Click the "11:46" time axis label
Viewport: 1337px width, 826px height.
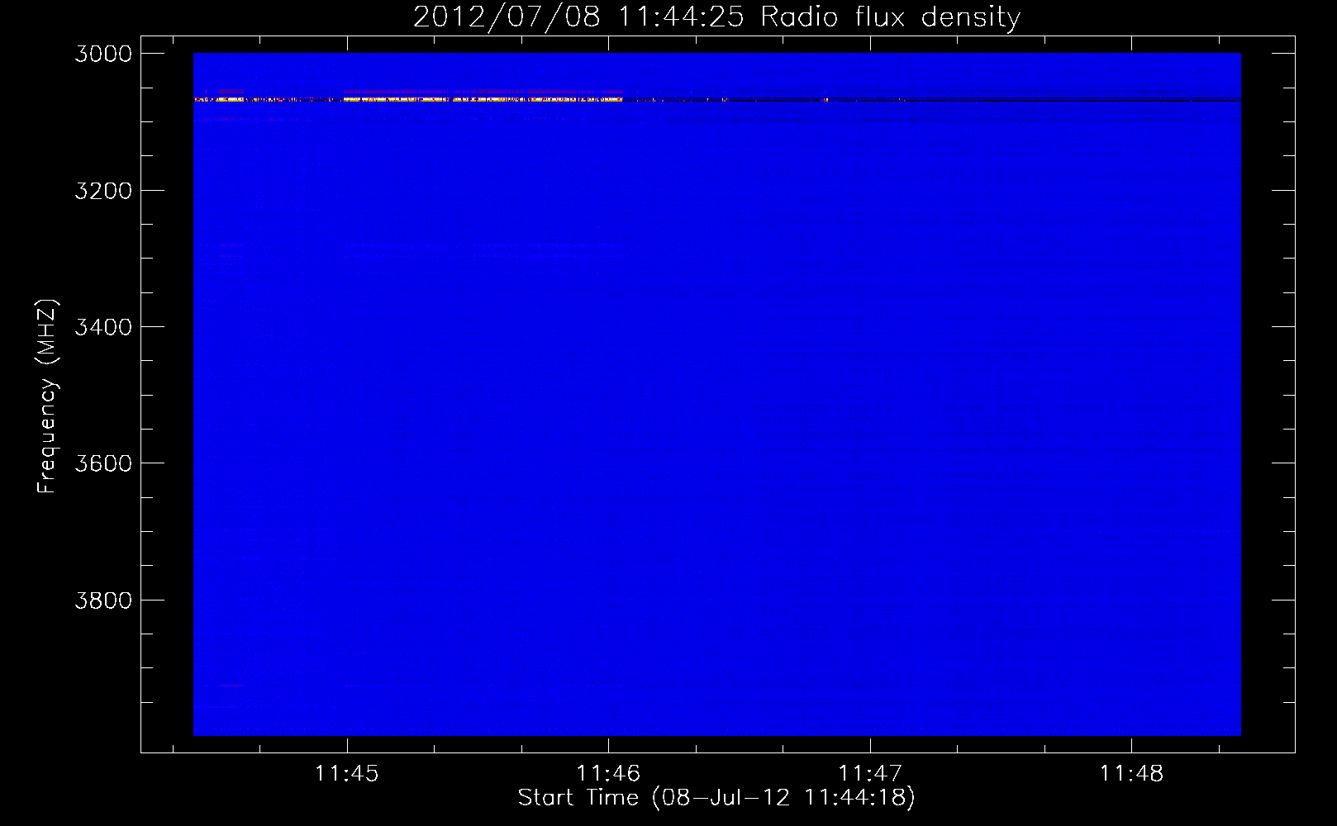(x=608, y=774)
